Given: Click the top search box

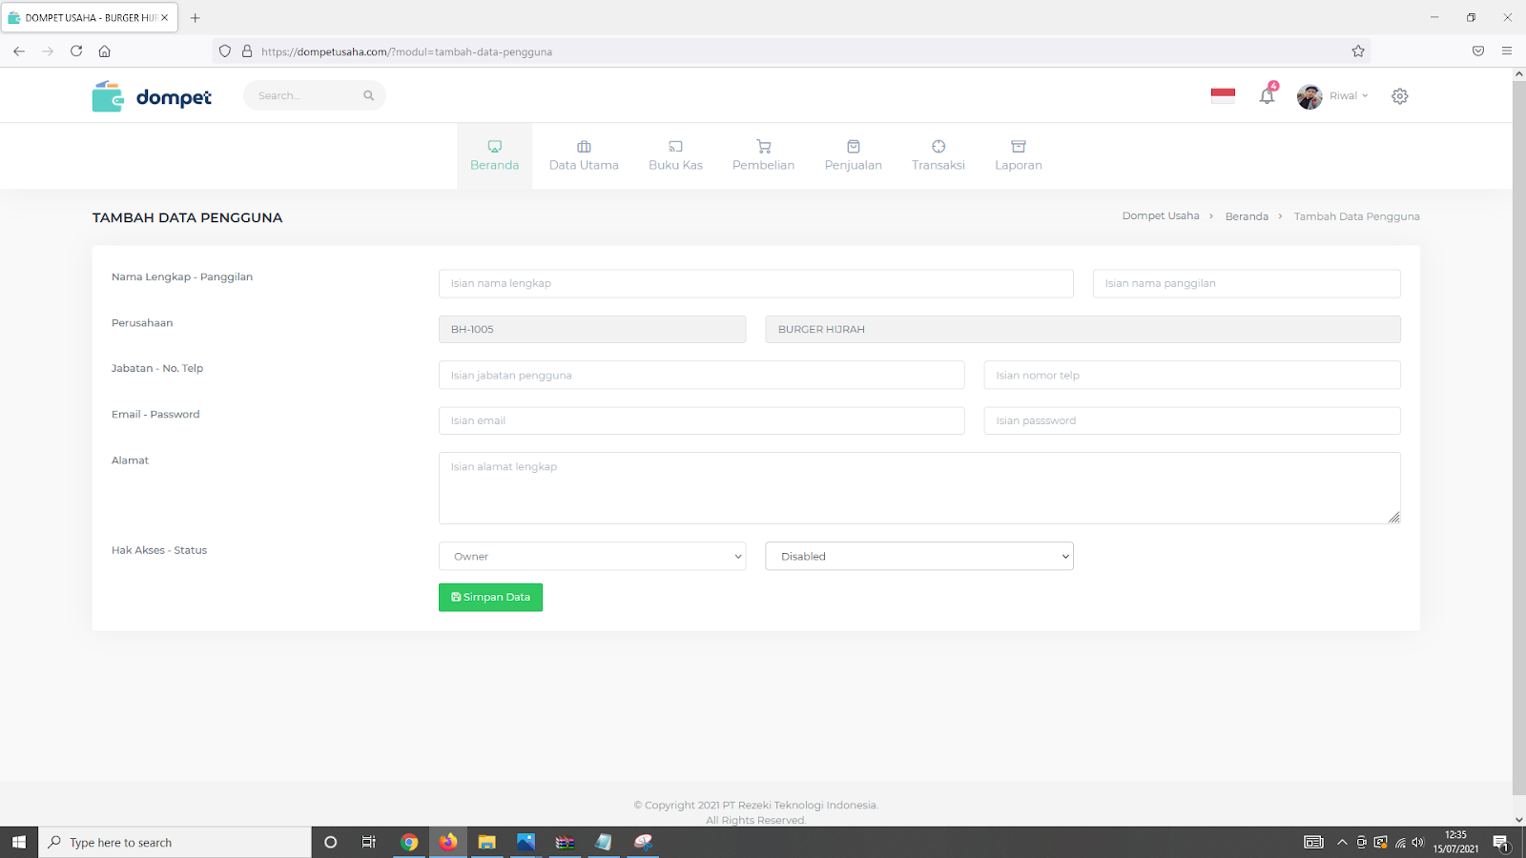Looking at the screenshot, I should (x=315, y=95).
